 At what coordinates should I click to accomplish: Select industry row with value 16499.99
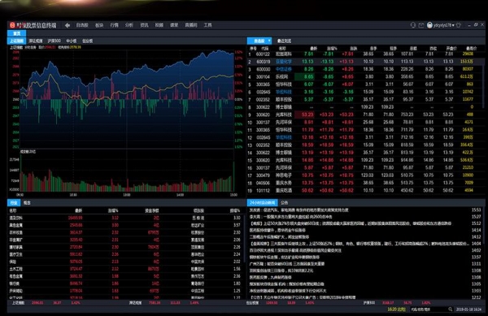pyautogui.click(x=125, y=218)
